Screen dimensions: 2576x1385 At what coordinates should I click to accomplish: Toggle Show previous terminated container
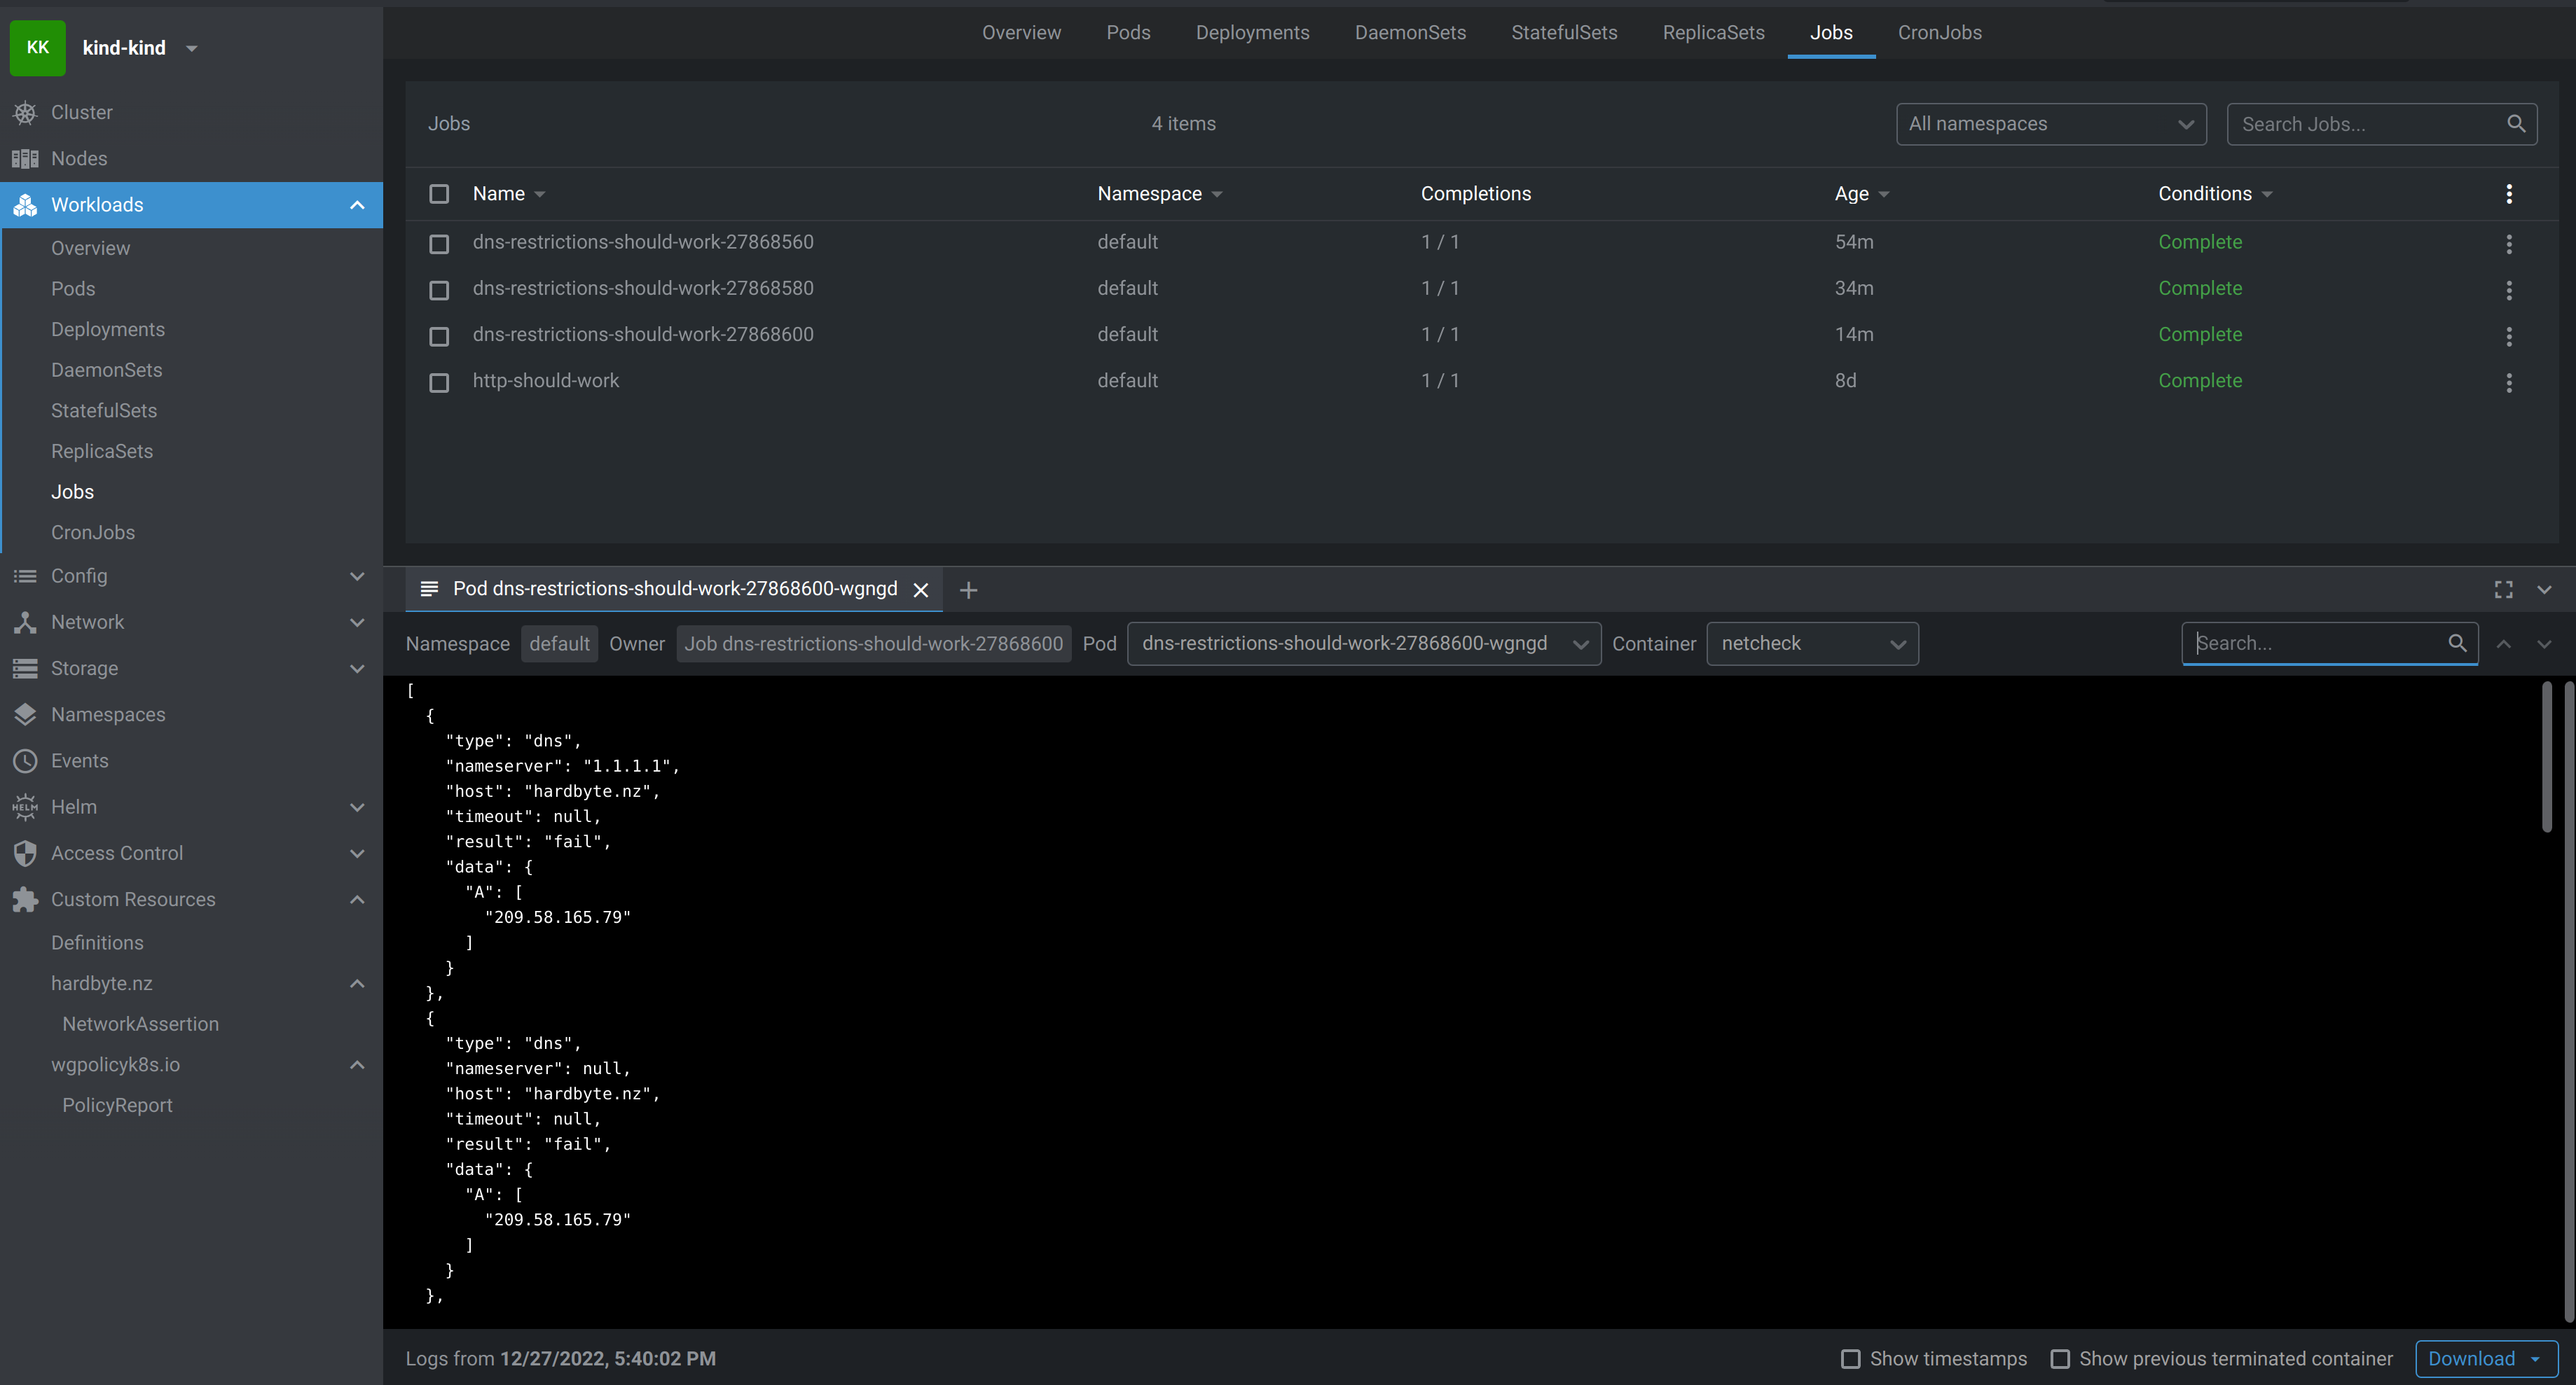tap(2059, 1359)
